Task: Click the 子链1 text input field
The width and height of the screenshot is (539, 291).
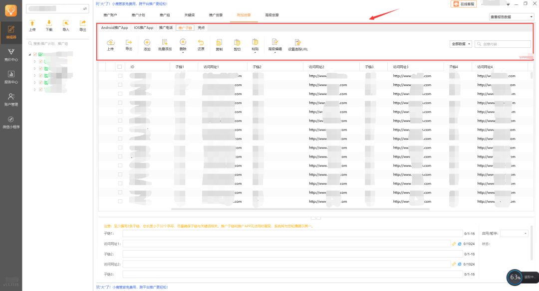Action: point(292,233)
